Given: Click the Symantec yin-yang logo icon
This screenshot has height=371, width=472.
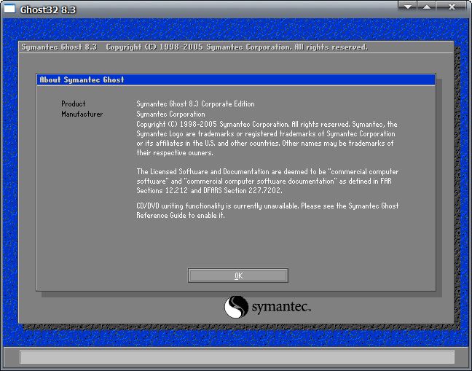Looking at the screenshot, I should pyautogui.click(x=236, y=307).
